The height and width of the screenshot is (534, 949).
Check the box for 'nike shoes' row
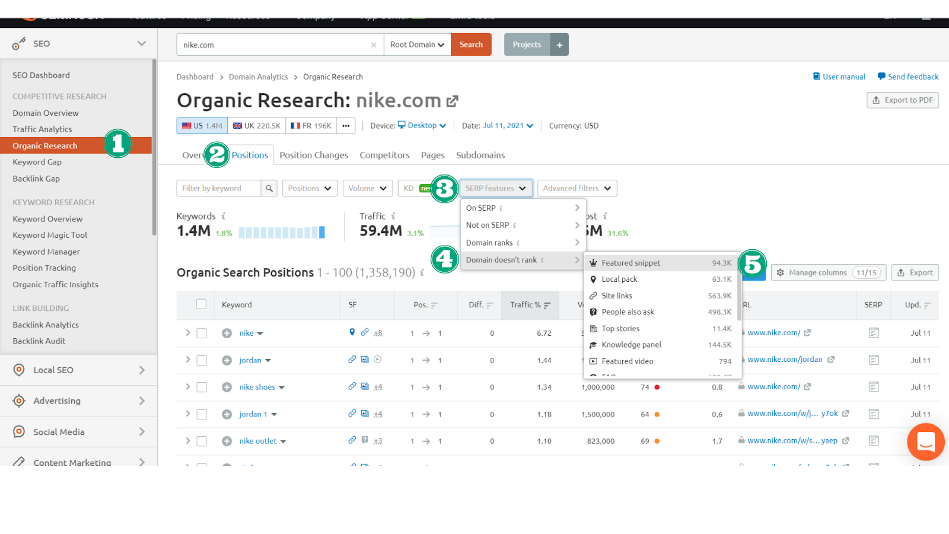tap(202, 387)
